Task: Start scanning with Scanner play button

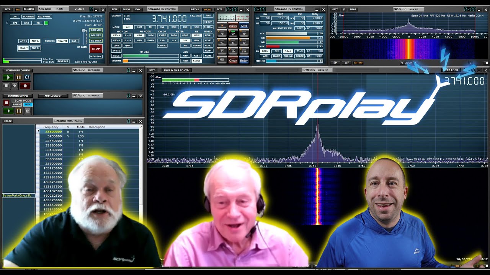Action: click(x=8, y=111)
